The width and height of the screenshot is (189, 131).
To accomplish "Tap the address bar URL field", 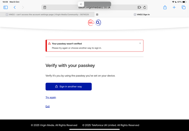I will click(94, 8).
